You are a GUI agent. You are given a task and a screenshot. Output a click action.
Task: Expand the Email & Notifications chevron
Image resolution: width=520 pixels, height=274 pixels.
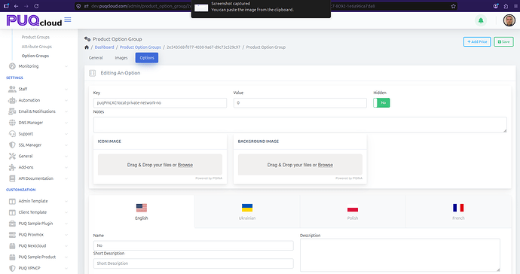(x=66, y=111)
